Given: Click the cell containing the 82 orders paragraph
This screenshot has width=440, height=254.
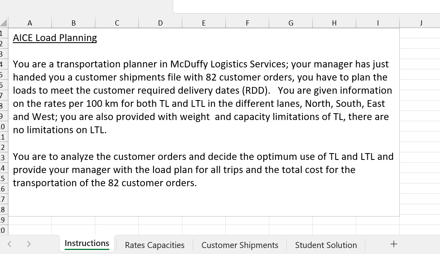Looking at the screenshot, I should click(x=199, y=96).
